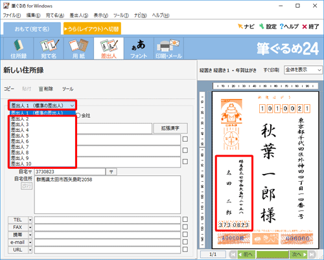The width and height of the screenshot is (324, 260).
Task: Open the 携帯 label dropdown arrow
Action: pos(30,235)
